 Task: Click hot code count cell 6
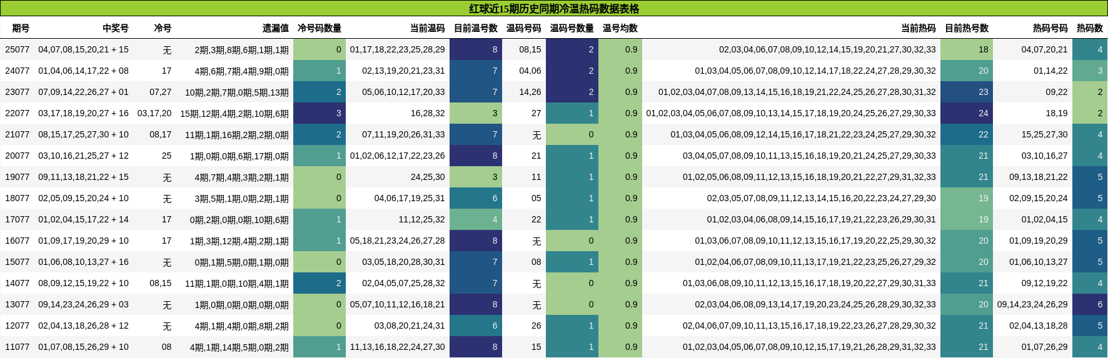1090,304
